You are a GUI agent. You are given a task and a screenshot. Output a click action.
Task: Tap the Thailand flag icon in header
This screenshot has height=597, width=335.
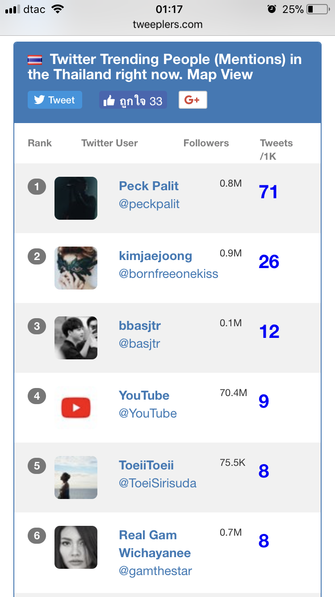click(x=35, y=60)
